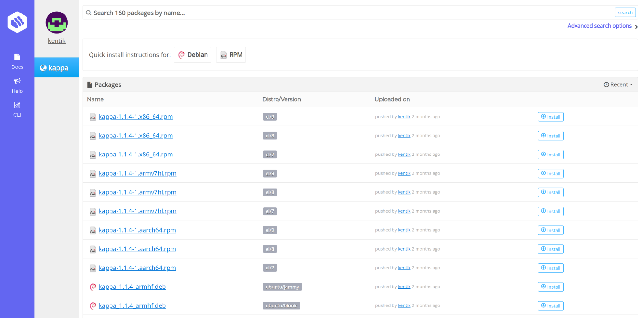Viewport: 642px width, 318px height.
Task: Focus the package name search field
Action: [348, 13]
